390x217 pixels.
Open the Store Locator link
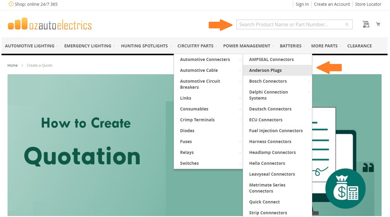368,4
